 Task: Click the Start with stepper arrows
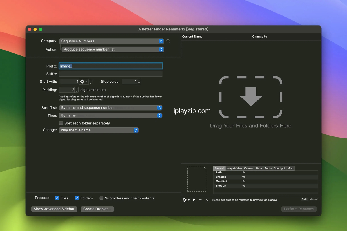tap(90, 82)
